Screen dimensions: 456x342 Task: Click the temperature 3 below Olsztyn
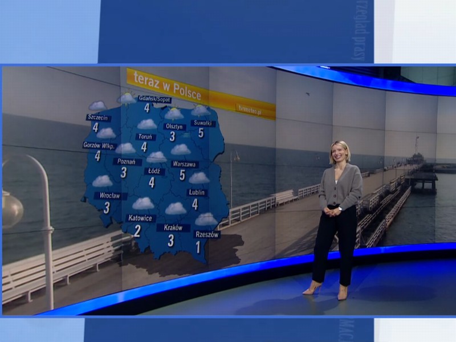[x=173, y=136]
